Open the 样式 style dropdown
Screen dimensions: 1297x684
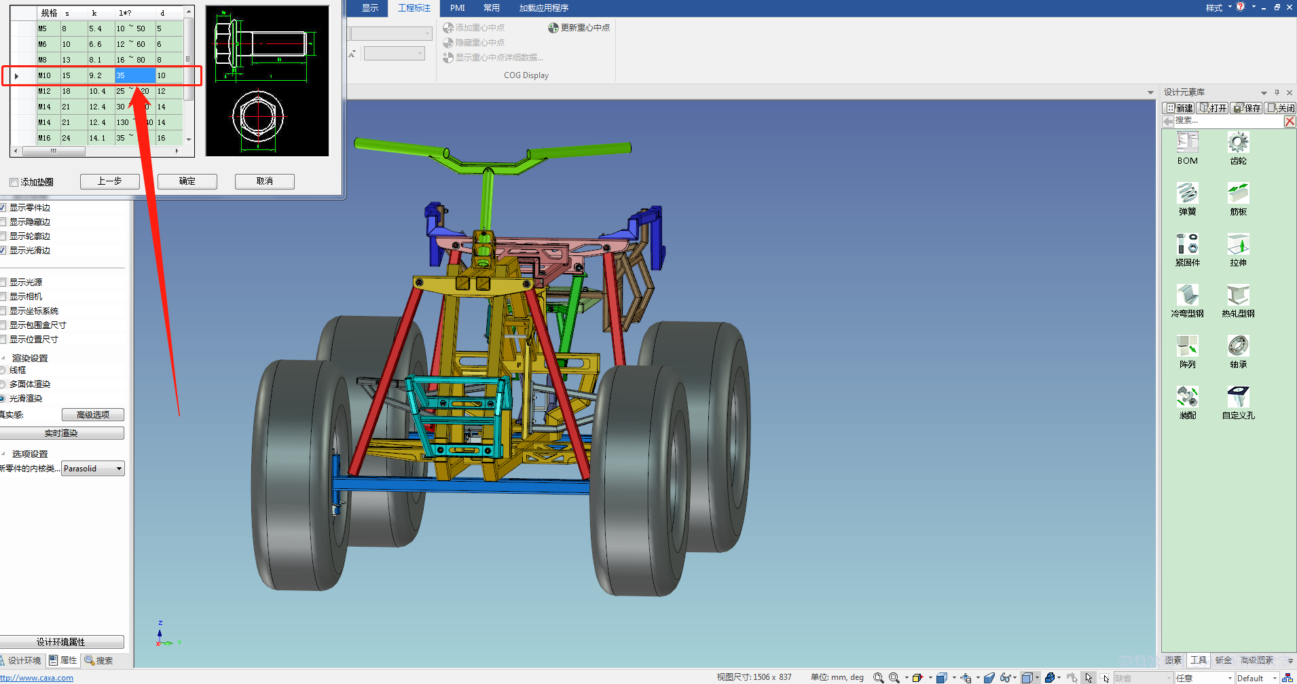[x=1218, y=7]
